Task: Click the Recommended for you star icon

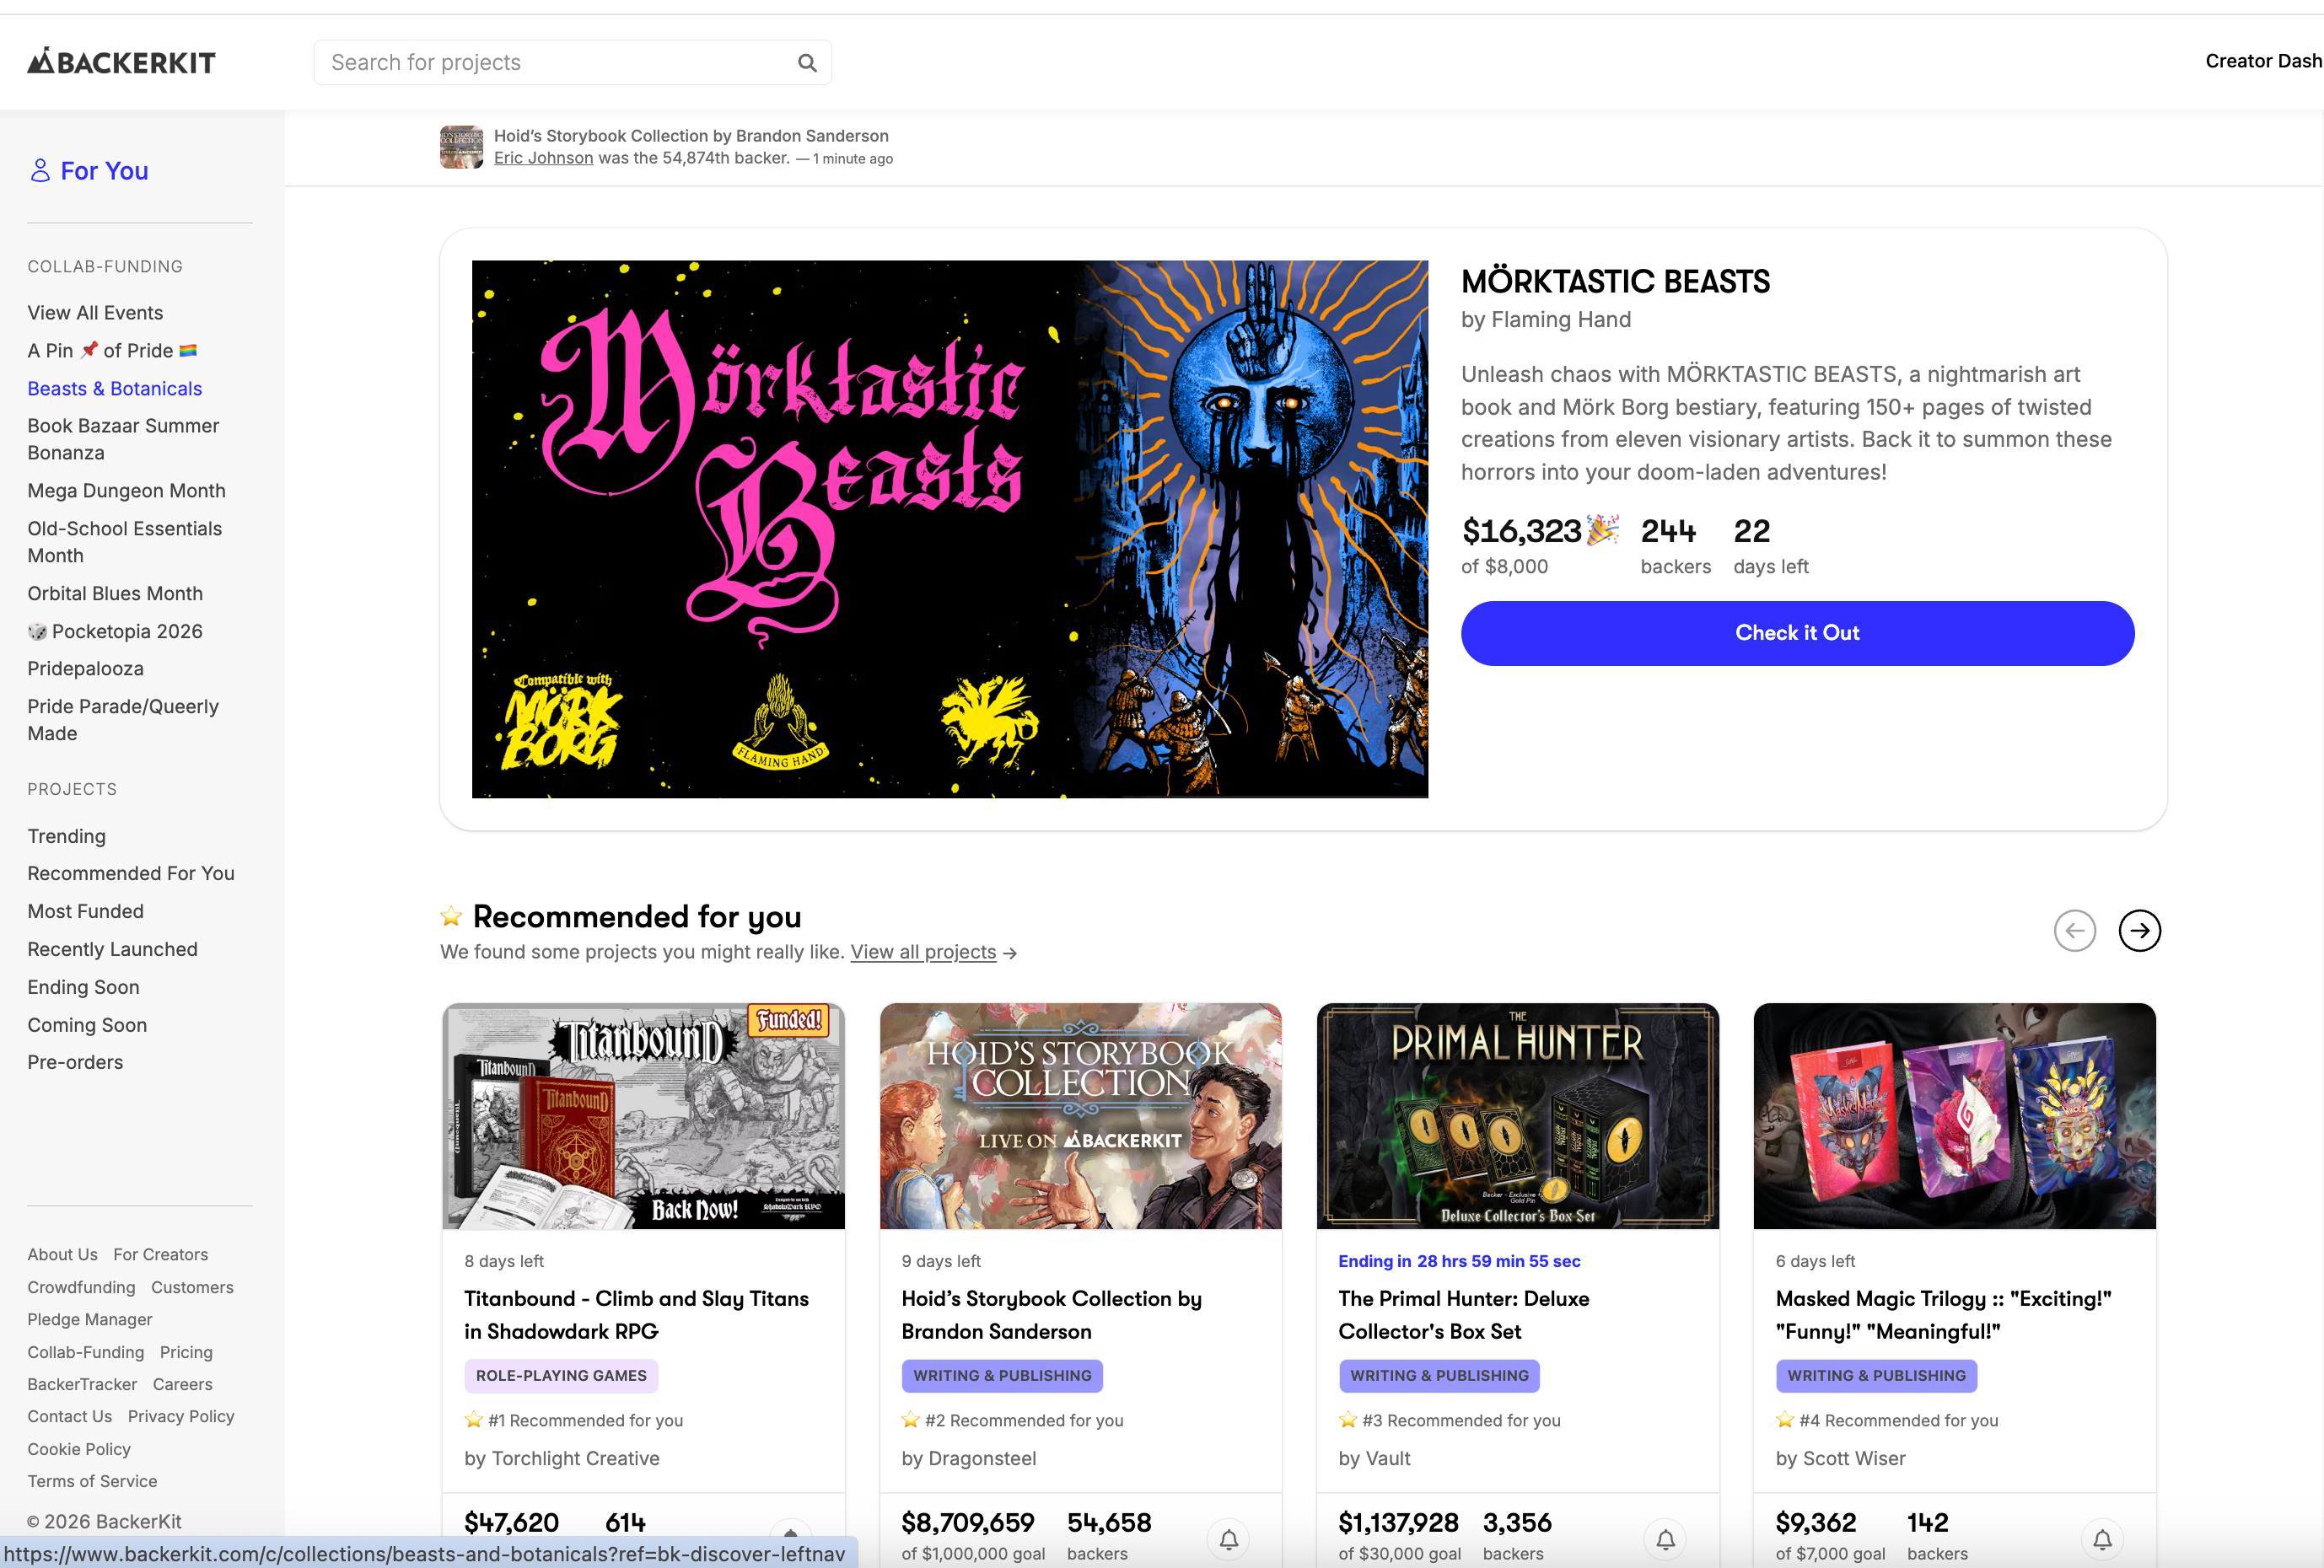Action: tap(451, 916)
